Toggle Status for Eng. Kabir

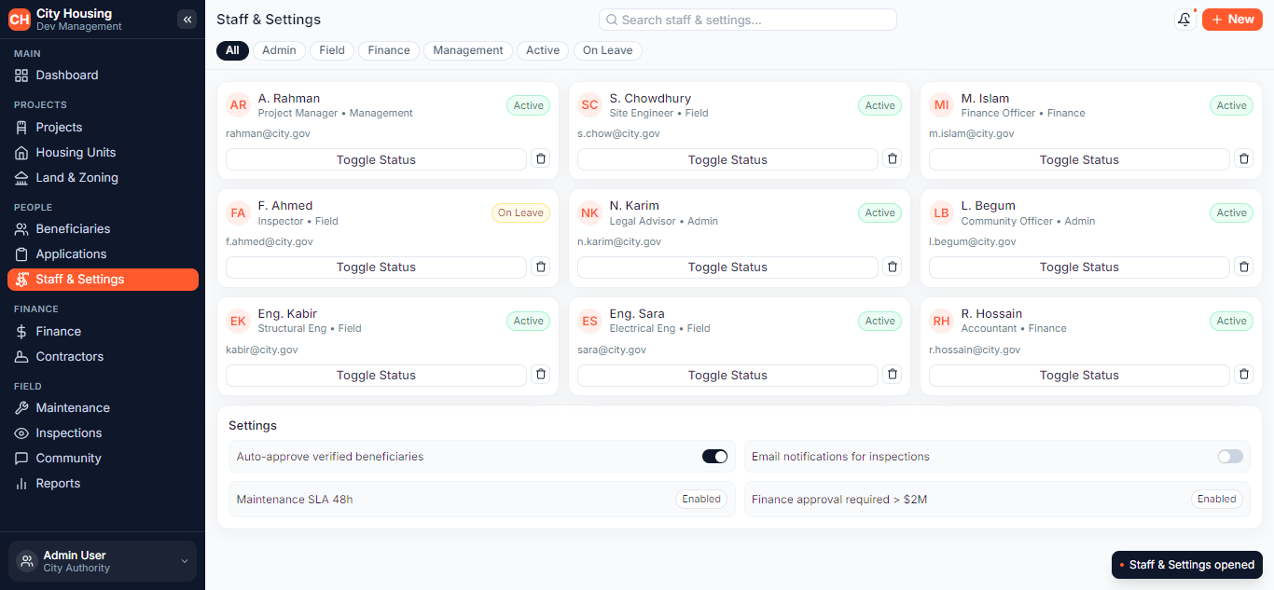pos(376,375)
